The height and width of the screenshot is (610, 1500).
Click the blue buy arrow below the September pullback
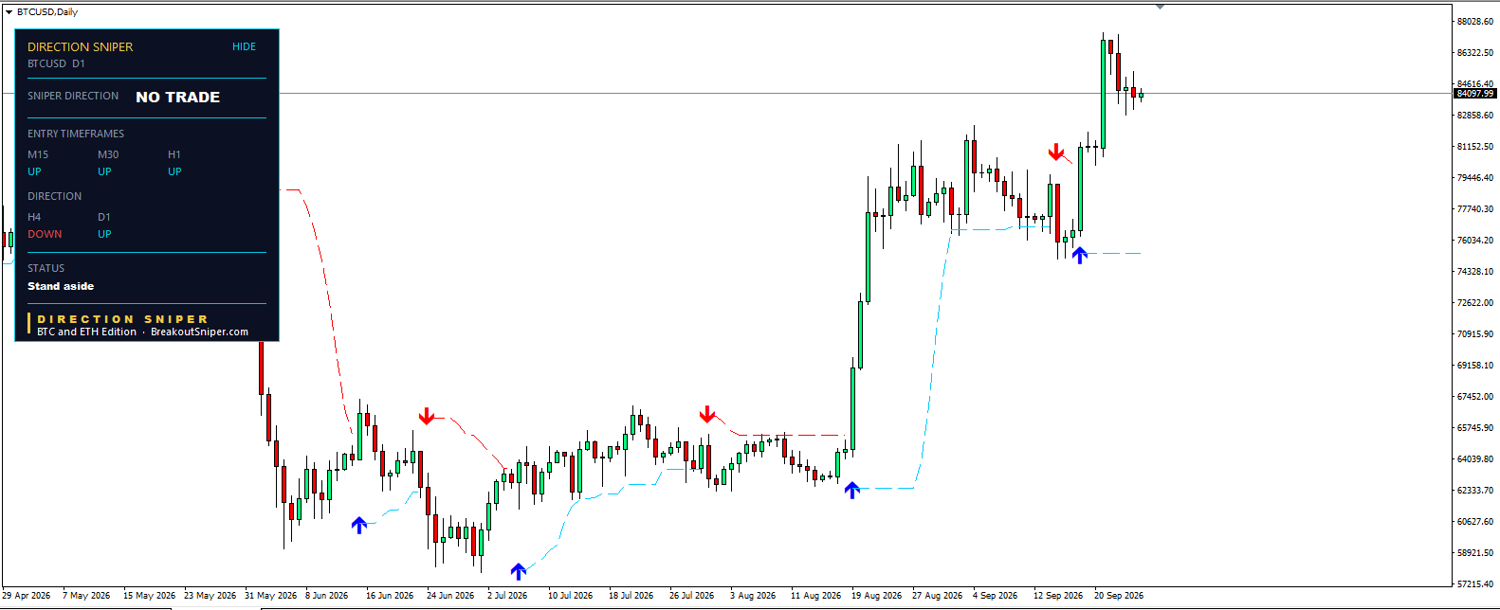1079,255
